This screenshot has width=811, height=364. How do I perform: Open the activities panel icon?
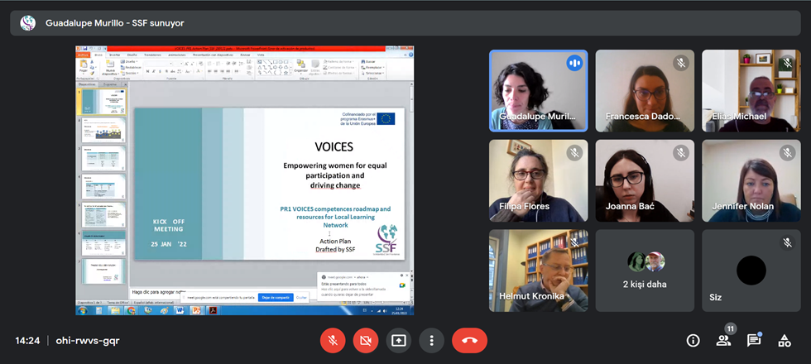[783, 340]
